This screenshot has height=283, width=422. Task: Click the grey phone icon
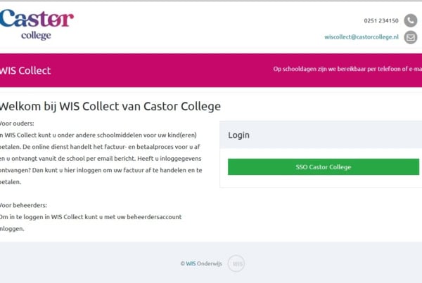(411, 20)
